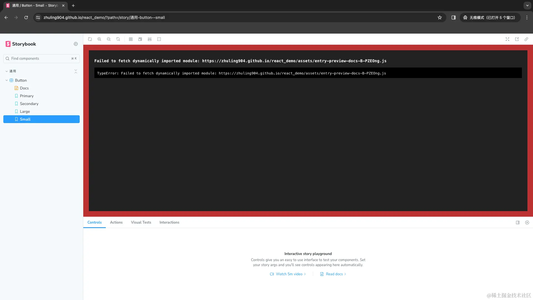The width and height of the screenshot is (533, 300).
Task: Copy the story link
Action: pos(526,39)
